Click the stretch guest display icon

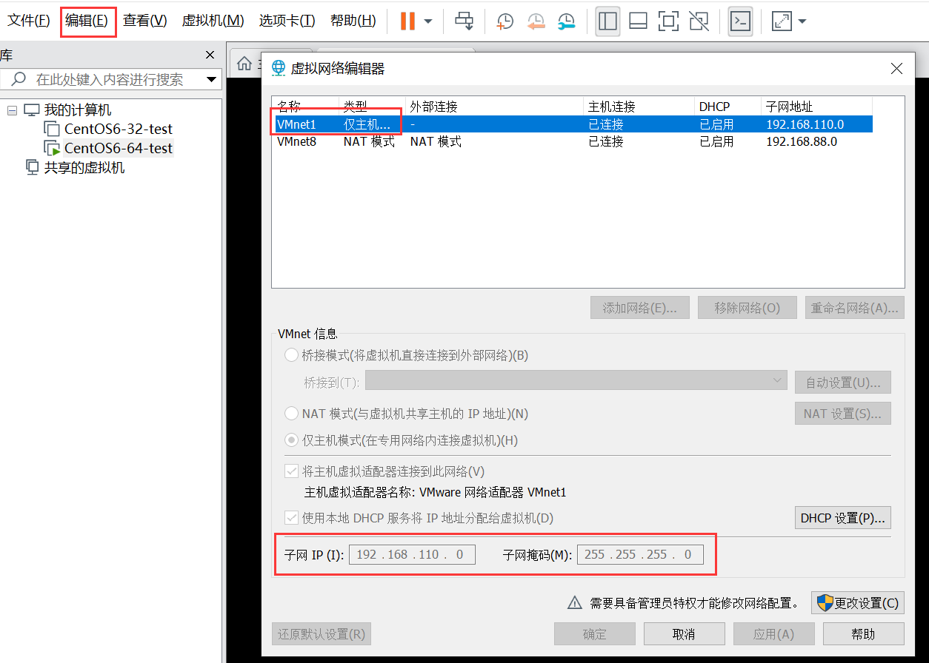781,21
